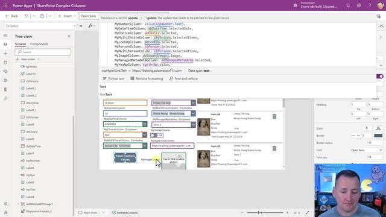
Task: Toggle the left navigation hamburger menu
Action: [5, 36]
